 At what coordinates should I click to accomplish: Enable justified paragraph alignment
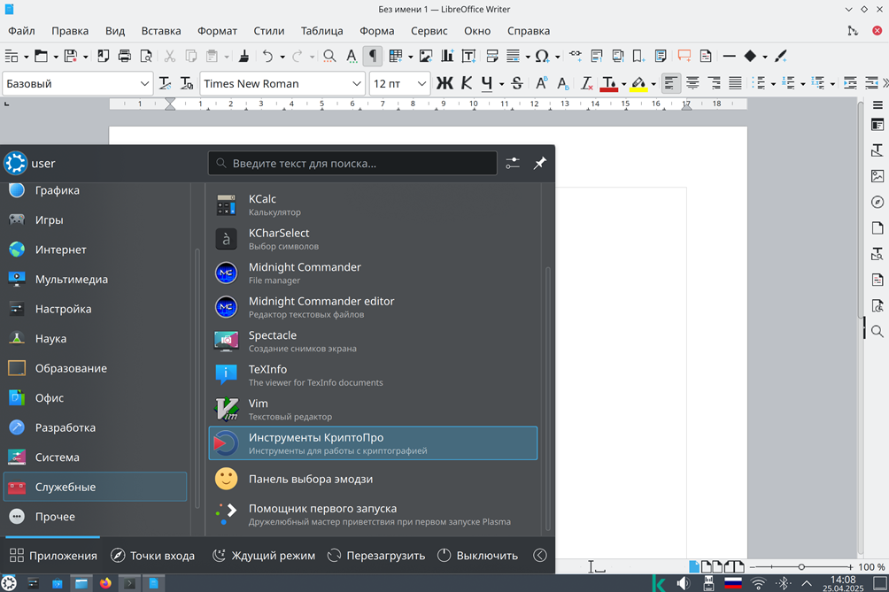pyautogui.click(x=735, y=84)
